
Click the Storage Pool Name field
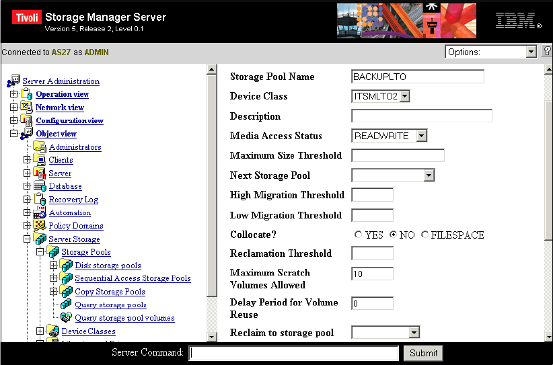point(418,77)
